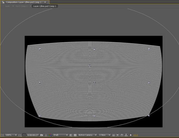Viewport: 179px width, 138px height.
Task: Select the right-middle layer transform handle
Action: (149, 83)
